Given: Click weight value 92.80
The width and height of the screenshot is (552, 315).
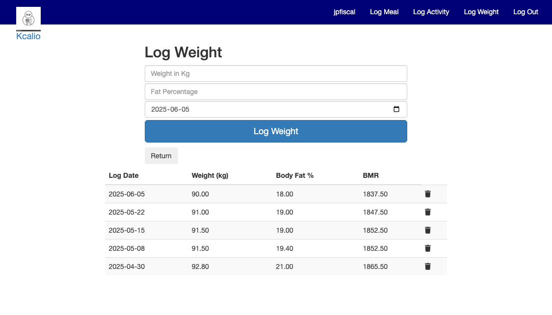Looking at the screenshot, I should tap(200, 267).
